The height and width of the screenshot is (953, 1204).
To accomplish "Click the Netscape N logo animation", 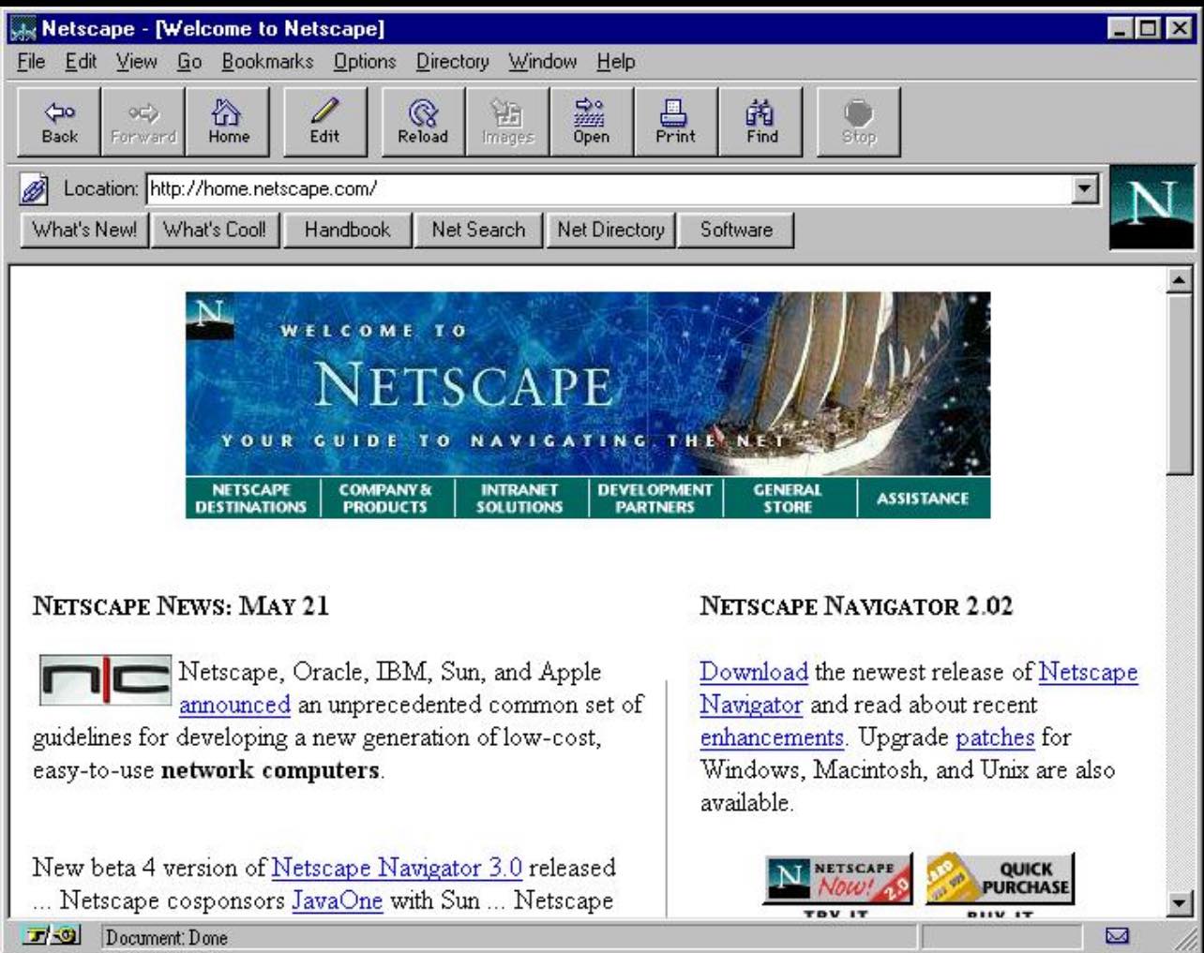I will [1151, 207].
